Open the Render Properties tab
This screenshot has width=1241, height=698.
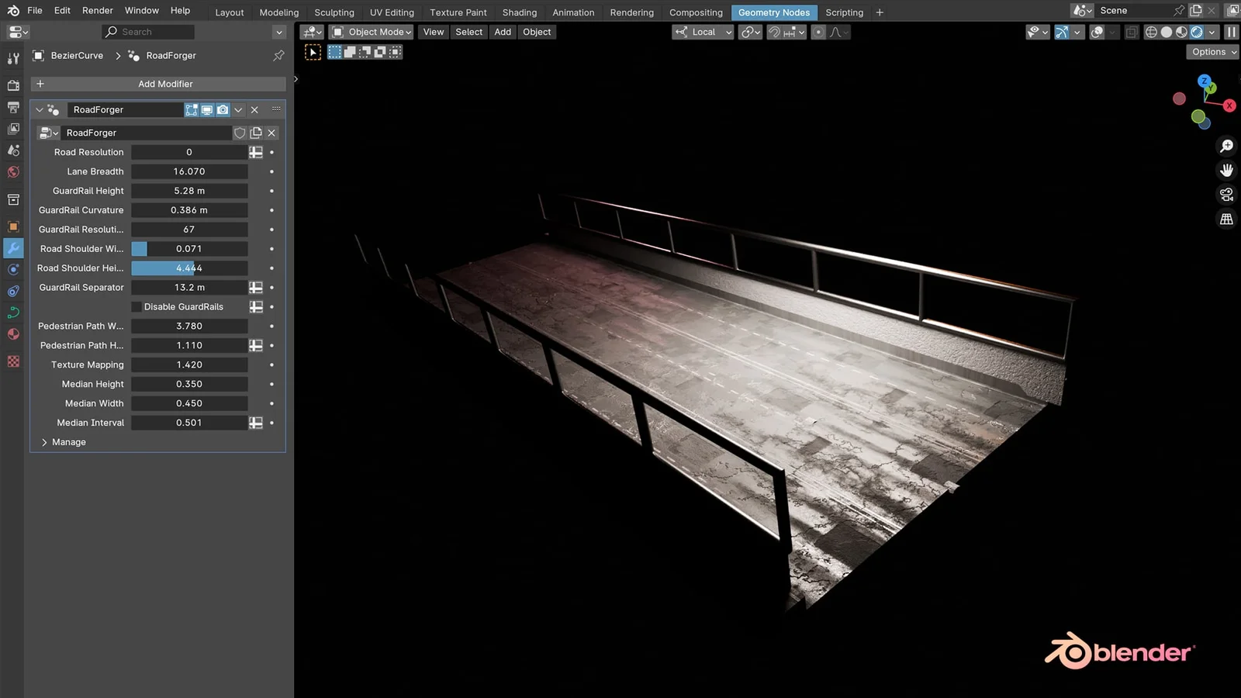[13, 85]
